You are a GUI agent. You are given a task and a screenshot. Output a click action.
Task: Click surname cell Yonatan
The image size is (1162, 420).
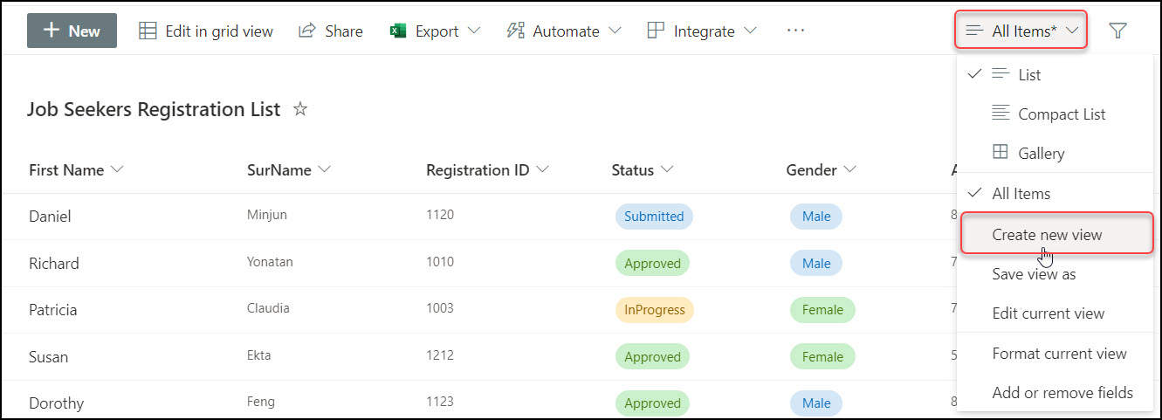270,262
